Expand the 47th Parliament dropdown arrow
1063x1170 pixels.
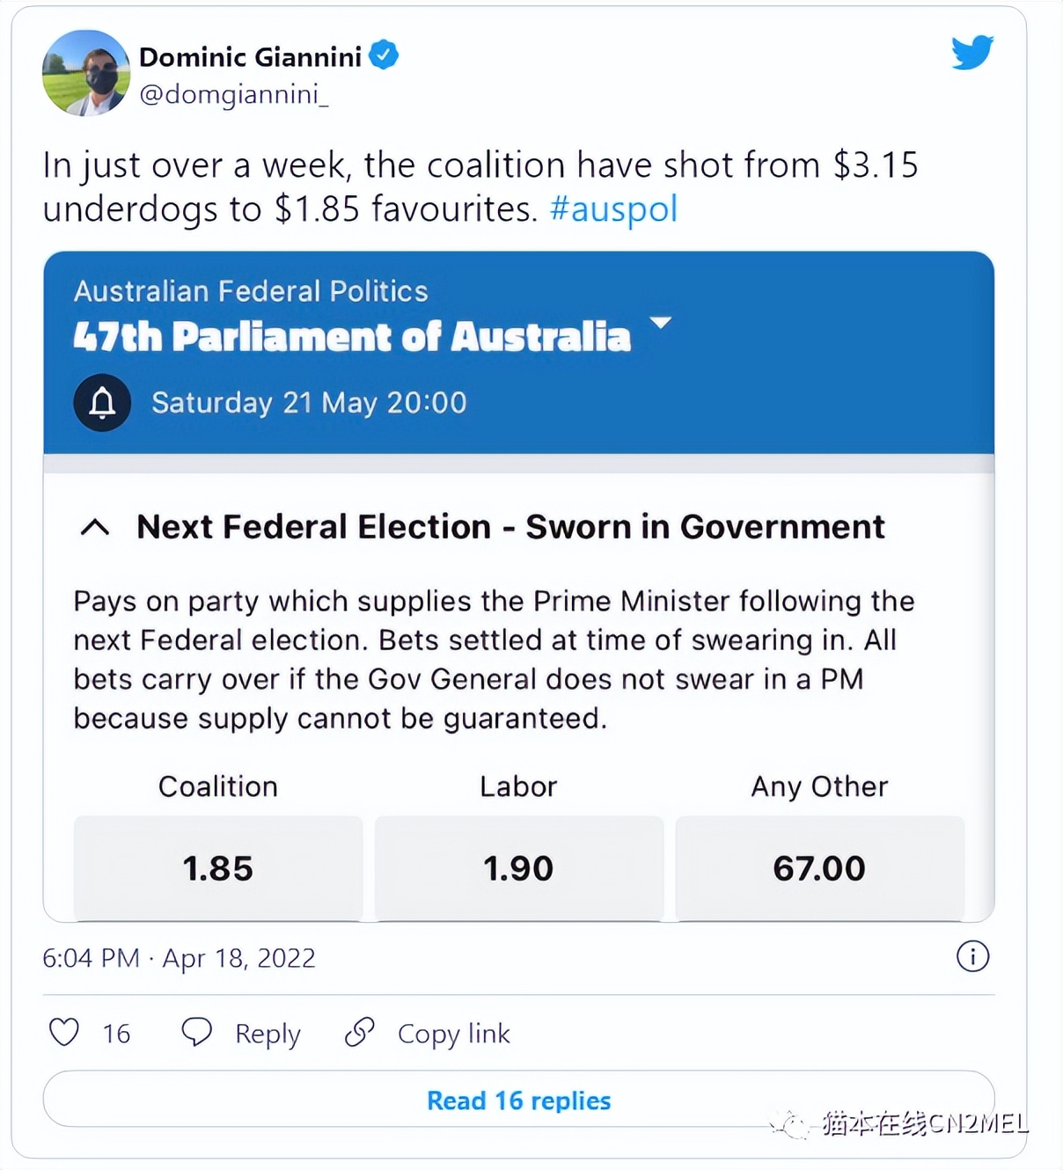(660, 323)
